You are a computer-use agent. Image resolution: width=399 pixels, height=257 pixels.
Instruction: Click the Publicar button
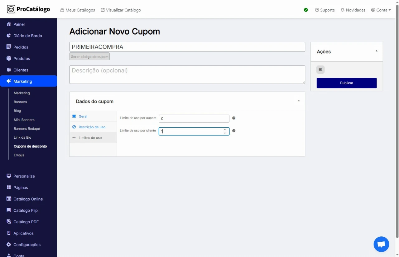click(346, 83)
